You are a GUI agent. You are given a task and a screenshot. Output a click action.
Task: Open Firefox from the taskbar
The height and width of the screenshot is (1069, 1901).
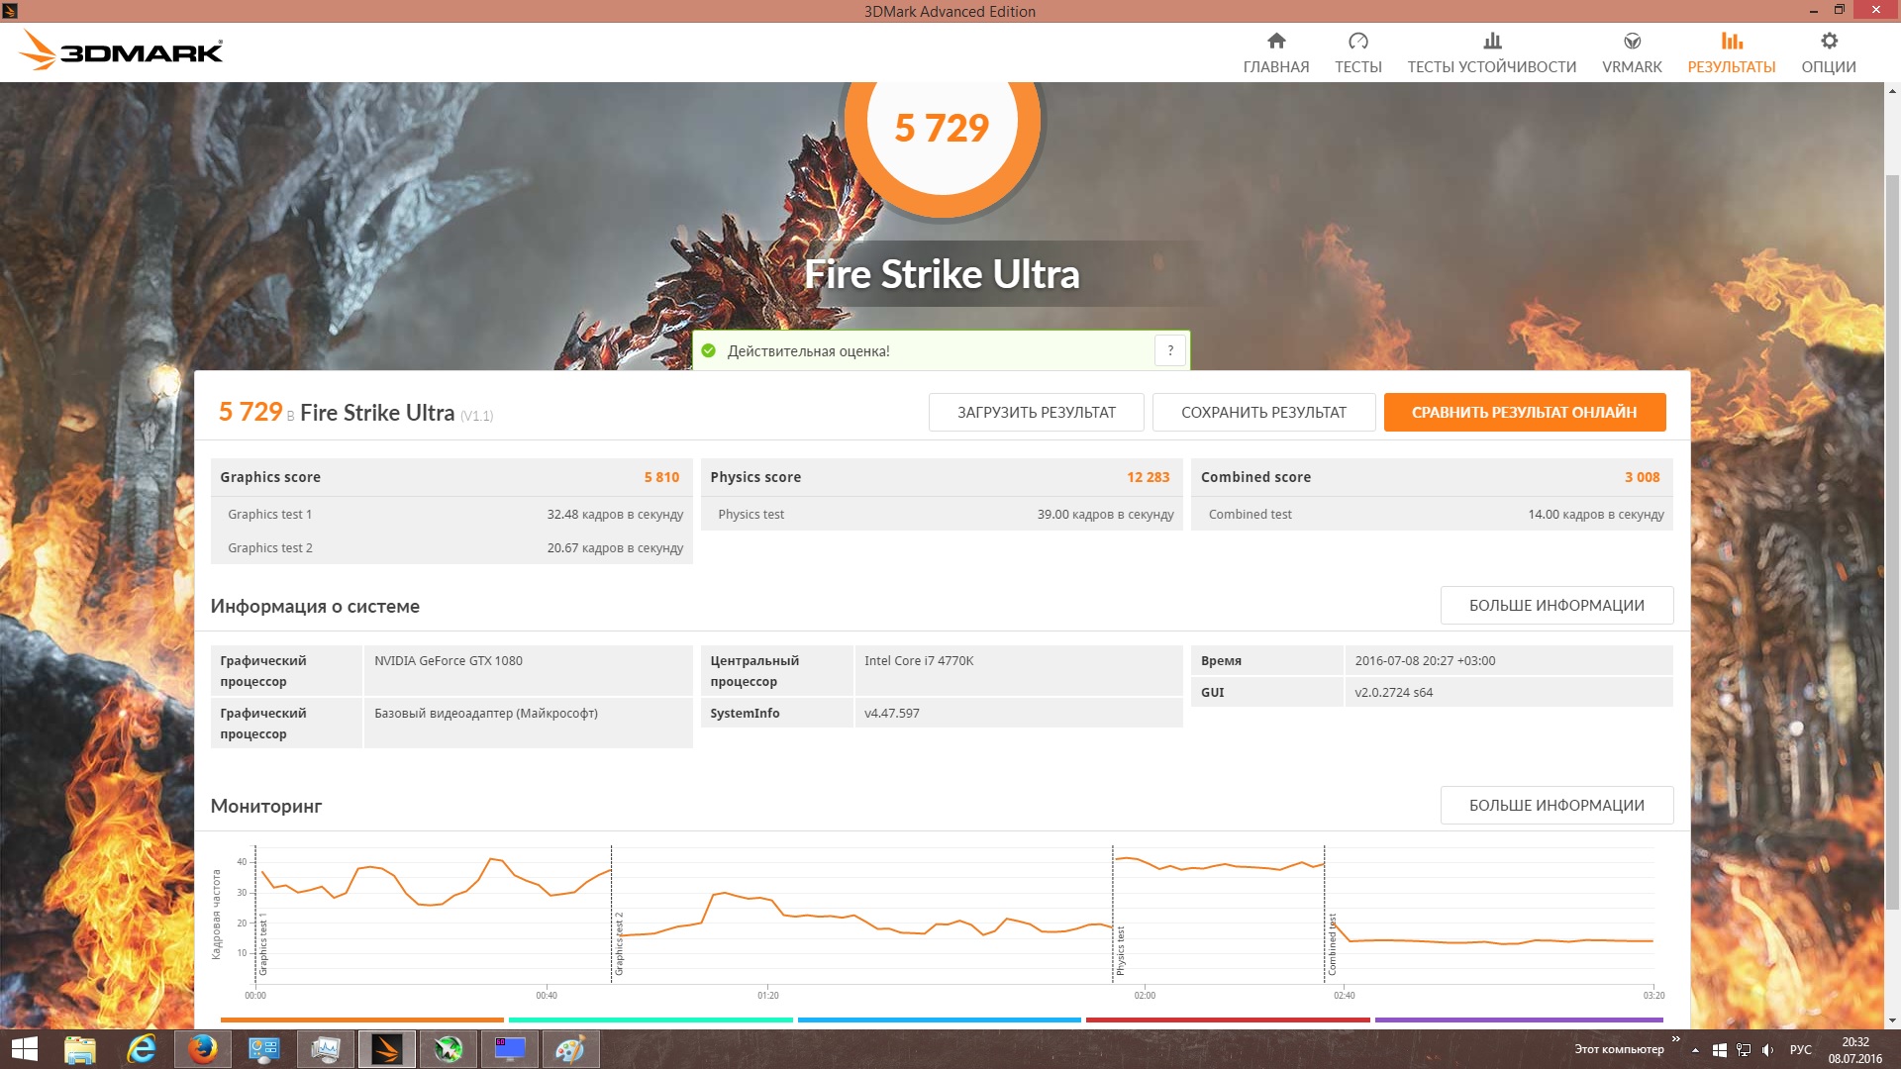coord(203,1049)
